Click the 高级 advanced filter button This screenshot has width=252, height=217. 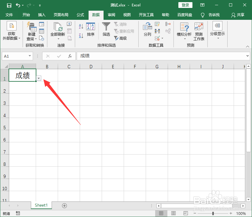(x=120, y=38)
